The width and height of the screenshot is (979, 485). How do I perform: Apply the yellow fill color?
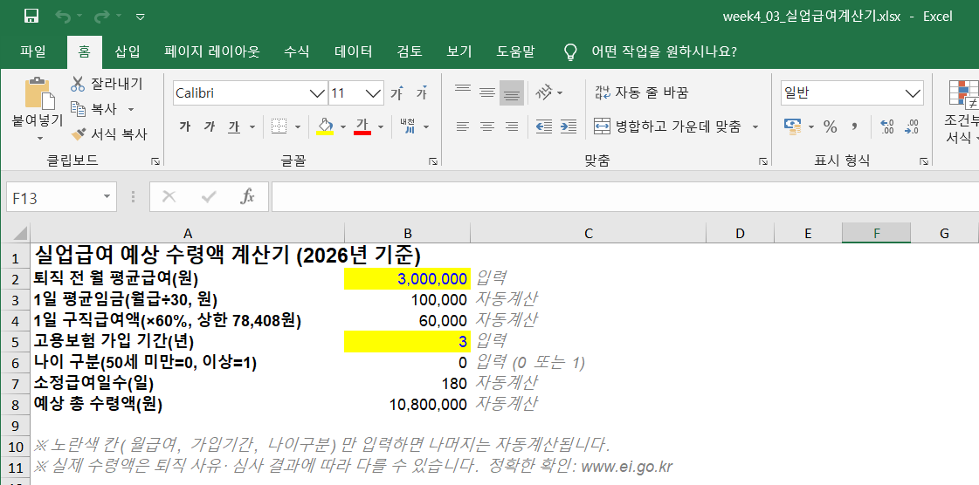pos(325,126)
